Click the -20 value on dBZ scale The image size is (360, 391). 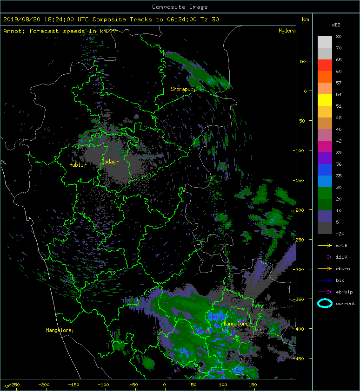340,234
